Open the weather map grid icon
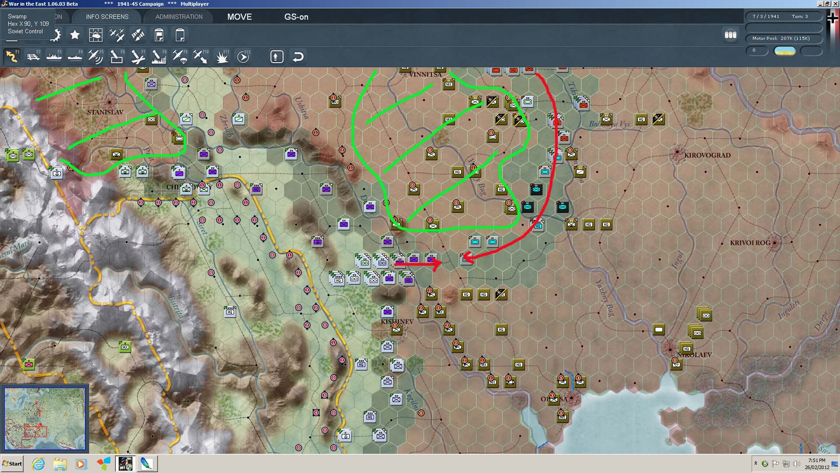This screenshot has height=473, width=840. (x=95, y=35)
